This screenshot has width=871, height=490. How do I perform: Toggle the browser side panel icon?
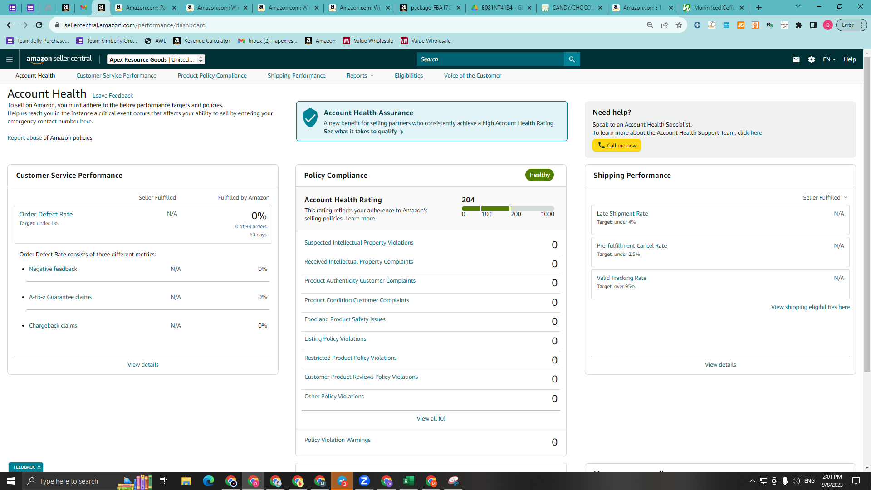(813, 25)
